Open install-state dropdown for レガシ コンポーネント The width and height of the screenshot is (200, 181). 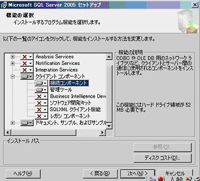[41, 116]
